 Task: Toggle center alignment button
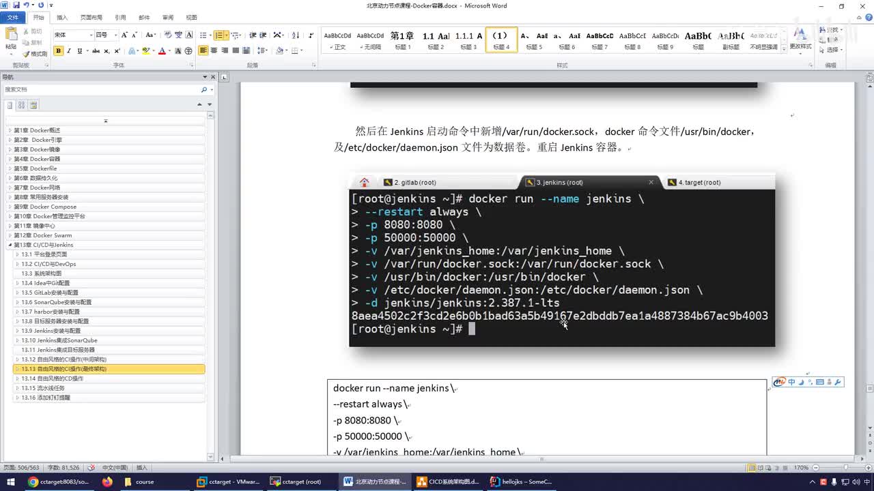pyautogui.click(x=214, y=51)
